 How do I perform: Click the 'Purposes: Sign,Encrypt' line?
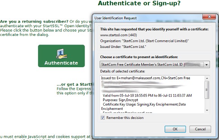click(120, 100)
